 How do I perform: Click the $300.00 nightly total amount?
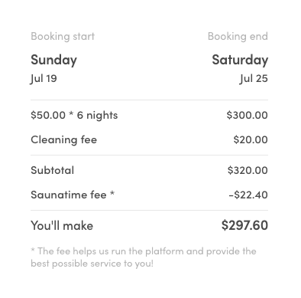click(247, 115)
